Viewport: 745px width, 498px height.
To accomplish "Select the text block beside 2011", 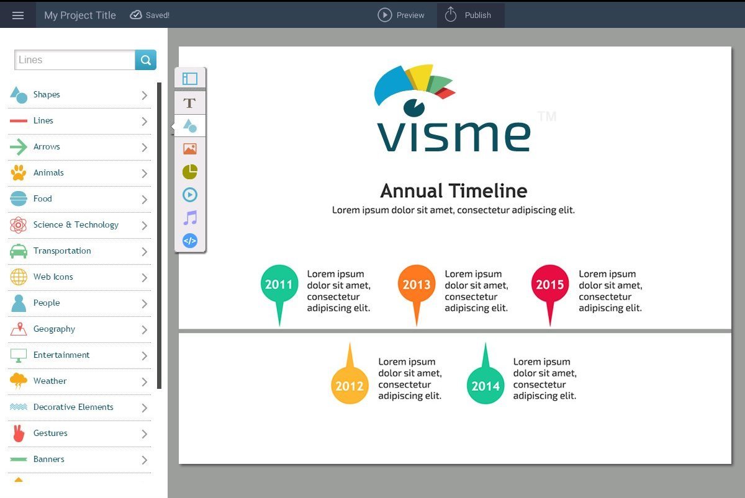I will [338, 291].
